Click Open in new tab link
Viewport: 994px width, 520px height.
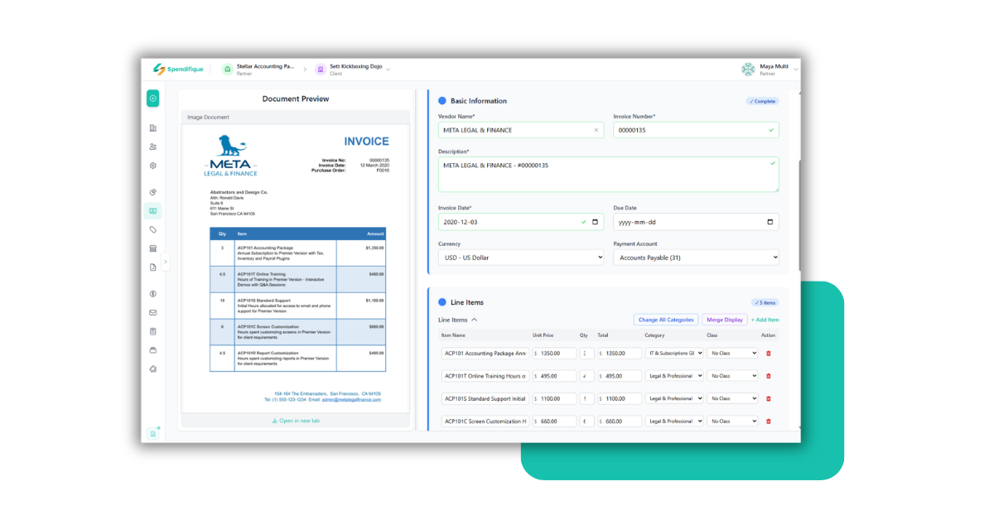(297, 421)
